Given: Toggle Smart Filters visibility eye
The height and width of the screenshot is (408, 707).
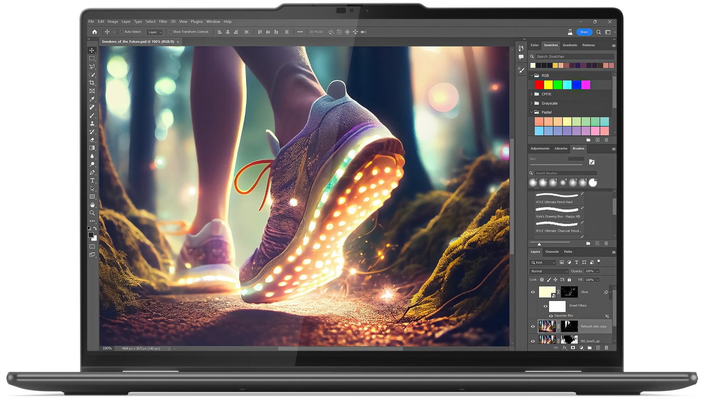Looking at the screenshot, I should pos(545,306).
